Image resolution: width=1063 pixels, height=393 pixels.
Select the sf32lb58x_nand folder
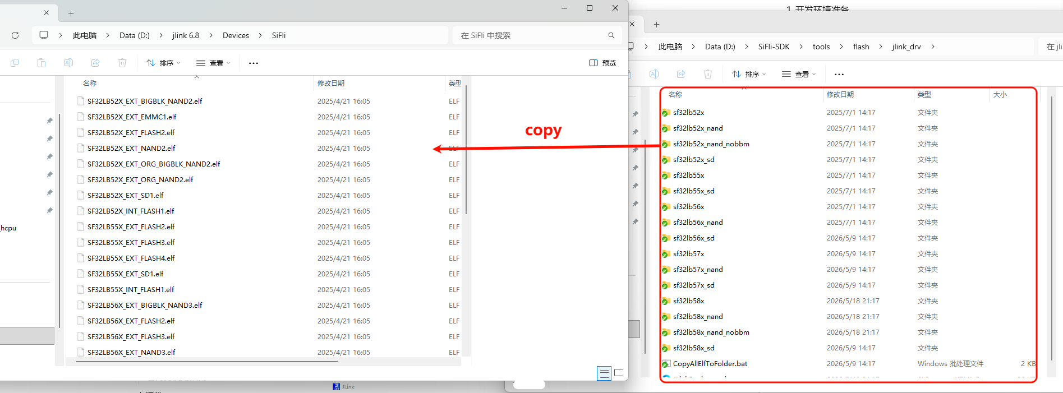click(x=698, y=317)
